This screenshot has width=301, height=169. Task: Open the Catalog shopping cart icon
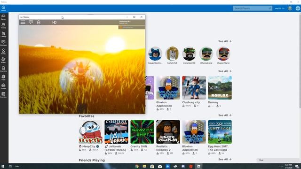click(3, 34)
